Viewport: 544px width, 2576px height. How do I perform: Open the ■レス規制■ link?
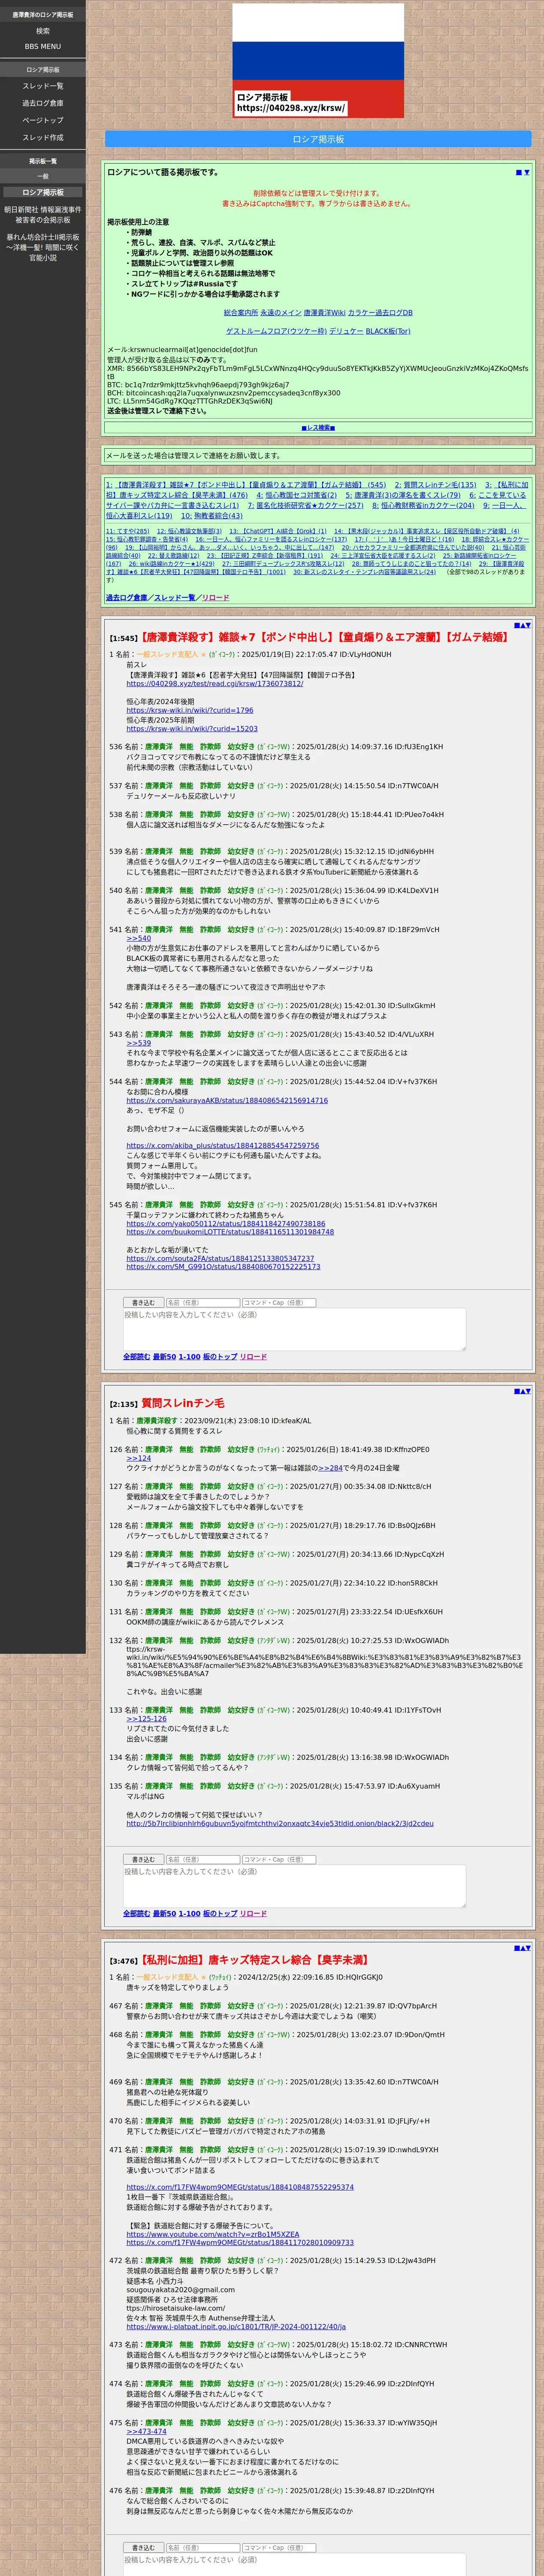318,427
